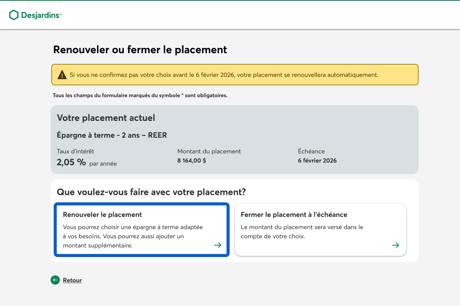460x306 pixels.
Task: Click the Desjardins hexagon logo icon
Action: click(14, 15)
